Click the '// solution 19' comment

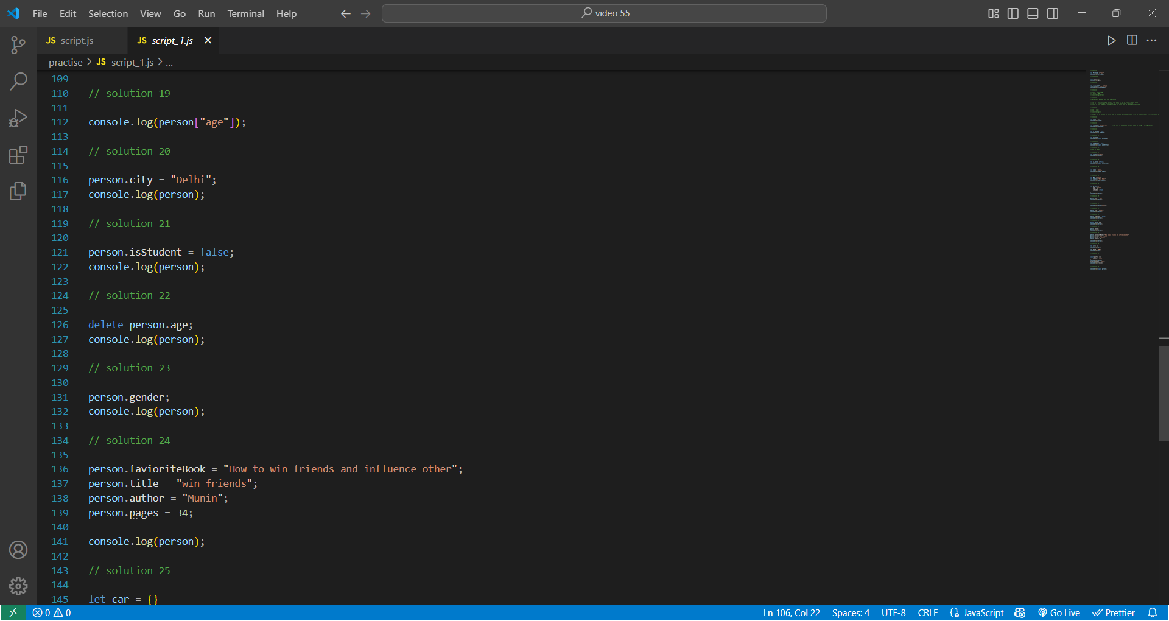coord(129,93)
